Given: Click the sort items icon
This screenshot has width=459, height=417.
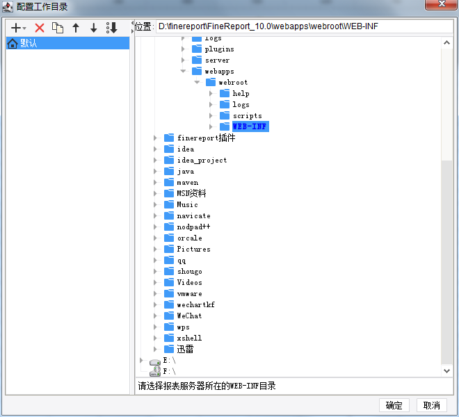Looking at the screenshot, I should 112,28.
